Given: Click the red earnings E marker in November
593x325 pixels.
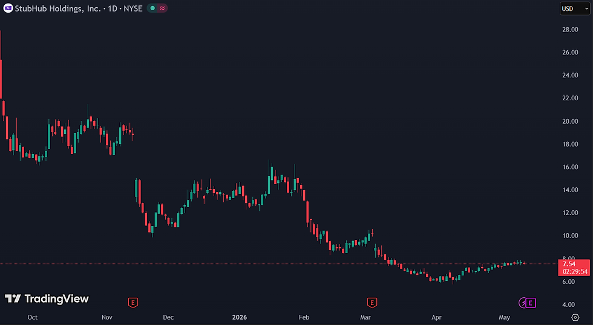Looking at the screenshot, I should point(133,303).
